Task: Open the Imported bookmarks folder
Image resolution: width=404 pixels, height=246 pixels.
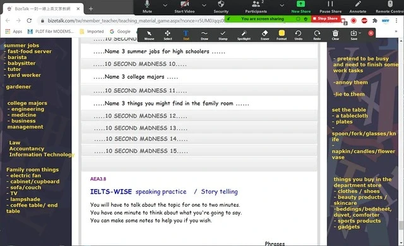Action: pyautogui.click(x=92, y=32)
